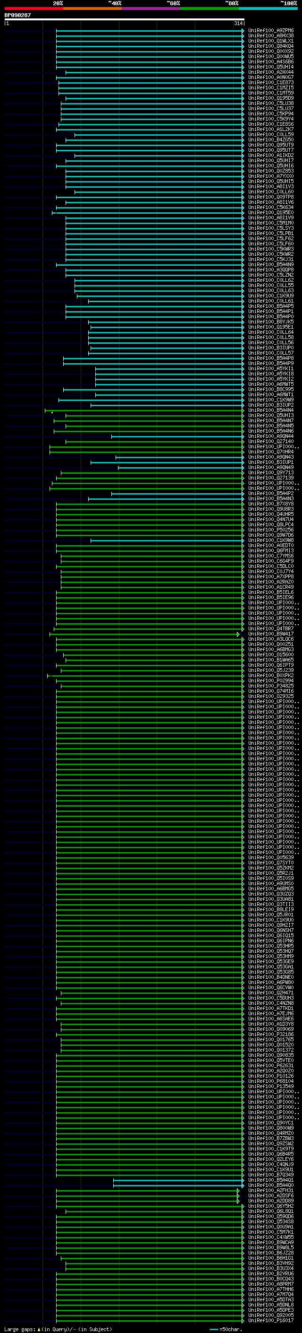Click the white query length bar

[x=125, y=20]
